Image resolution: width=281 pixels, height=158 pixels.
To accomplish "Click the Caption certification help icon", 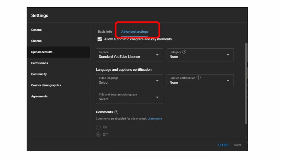I will click(x=198, y=78).
